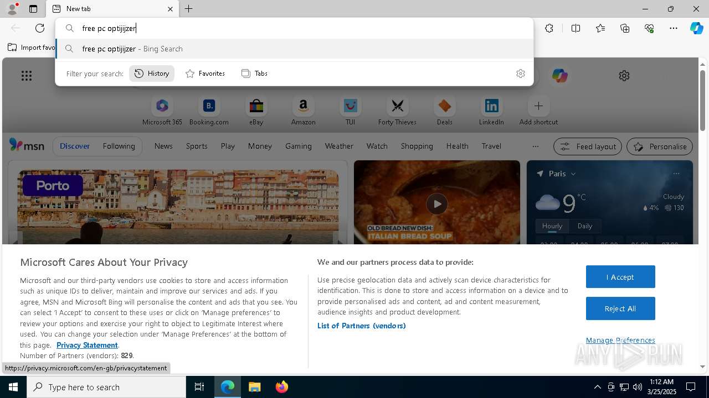This screenshot has height=398, width=709.
Task: Open LinkedIn shortcut tile
Action: tap(491, 111)
